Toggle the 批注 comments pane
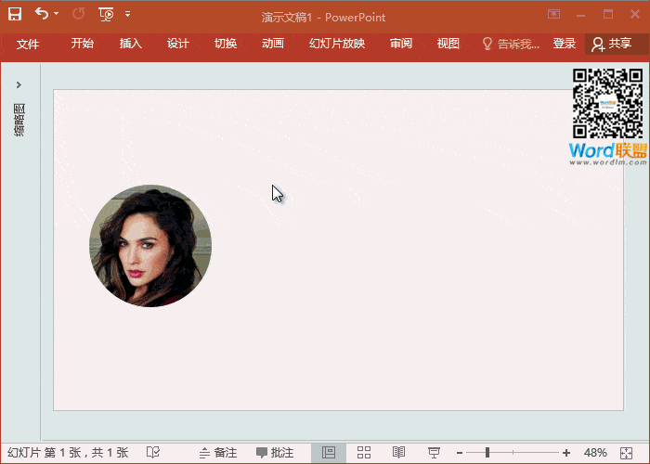Viewport: 650px width, 464px height. tap(275, 453)
